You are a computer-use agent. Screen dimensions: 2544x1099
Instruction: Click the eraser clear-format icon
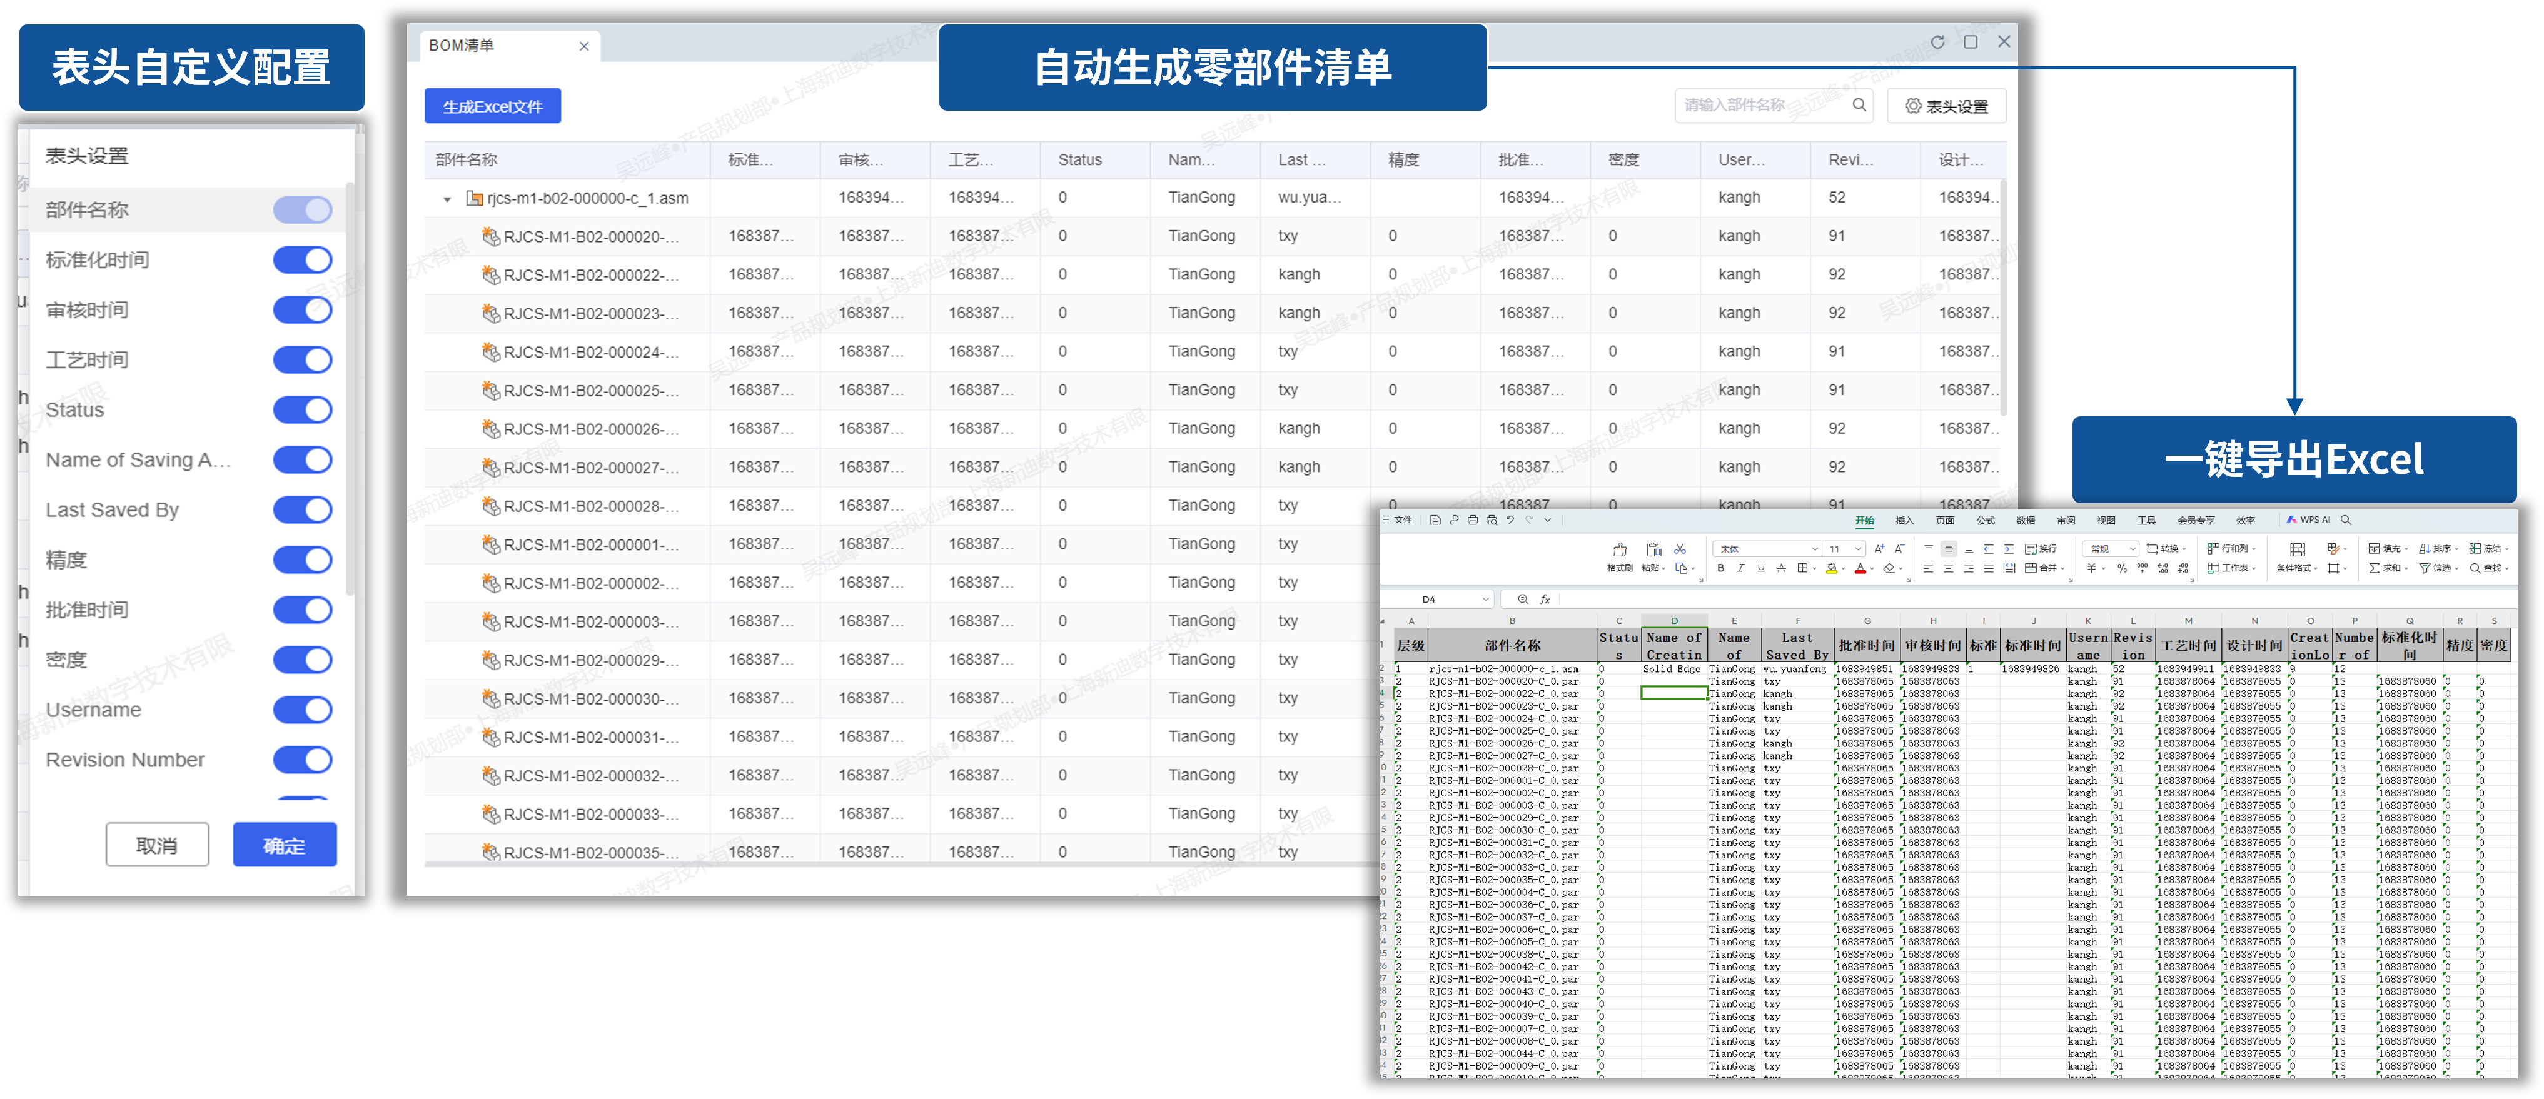coord(1889,569)
